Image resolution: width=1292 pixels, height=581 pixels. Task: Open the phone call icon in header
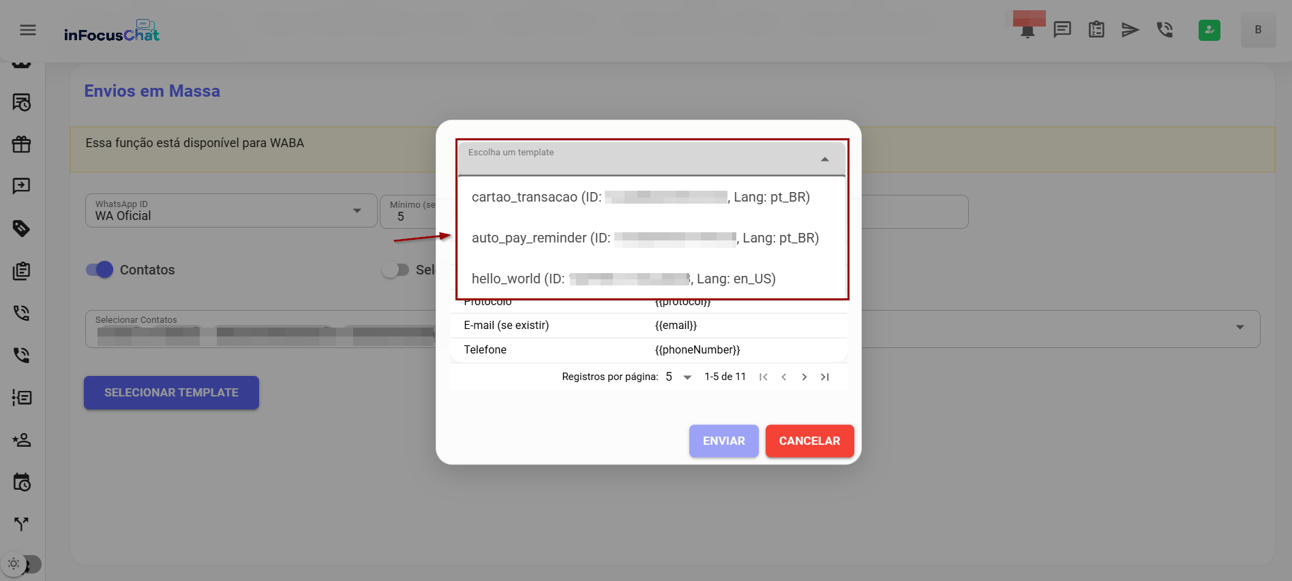(x=1165, y=30)
